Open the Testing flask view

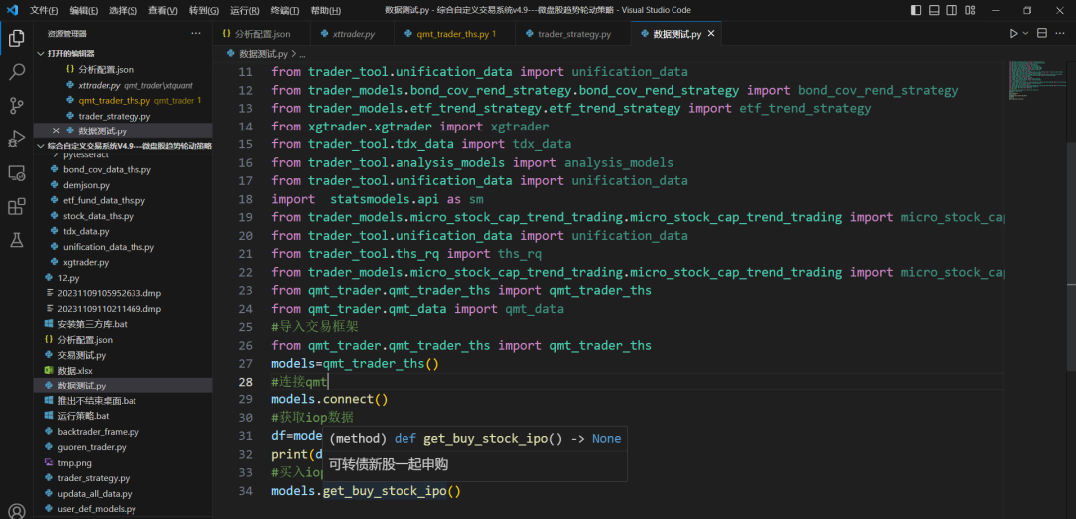17,240
